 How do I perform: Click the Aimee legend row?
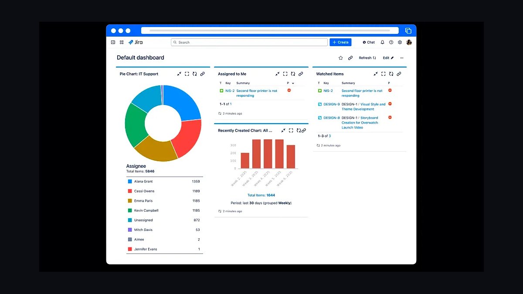tap(164, 240)
